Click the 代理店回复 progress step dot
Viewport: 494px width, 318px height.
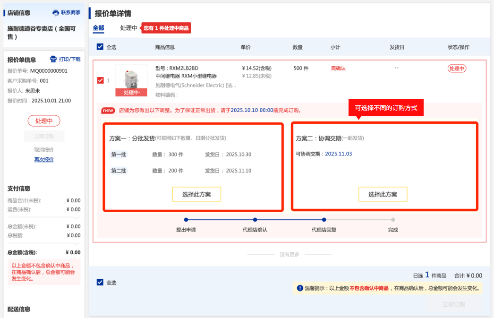click(x=324, y=220)
